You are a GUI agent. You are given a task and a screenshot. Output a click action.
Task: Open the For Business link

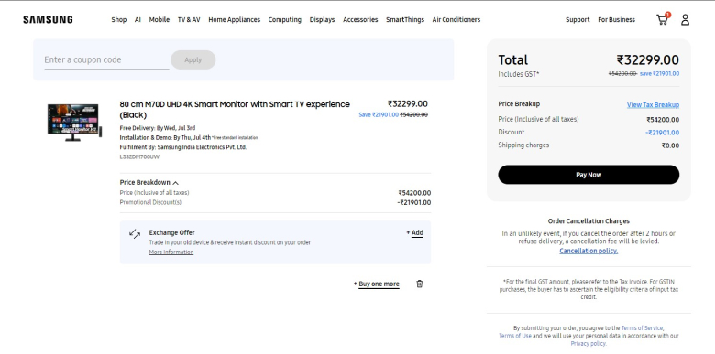tap(617, 19)
